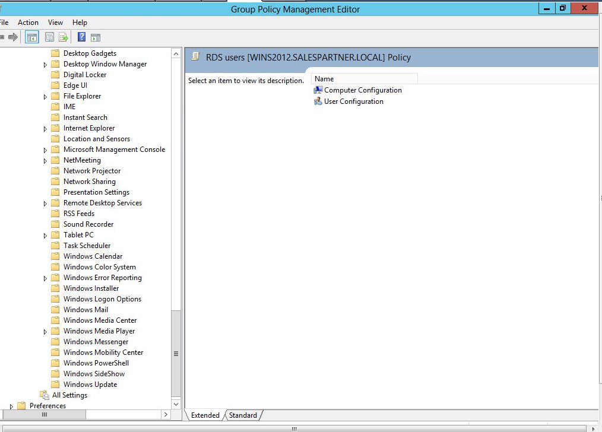The image size is (602, 432).
Task: Select the Windows Update folder
Action: point(90,385)
